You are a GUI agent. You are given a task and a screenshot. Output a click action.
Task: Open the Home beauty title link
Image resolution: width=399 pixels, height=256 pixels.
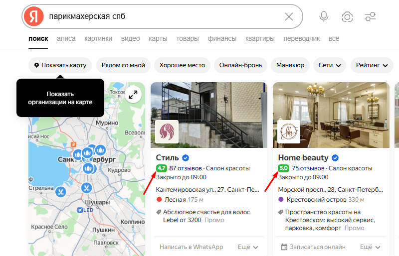click(x=303, y=157)
